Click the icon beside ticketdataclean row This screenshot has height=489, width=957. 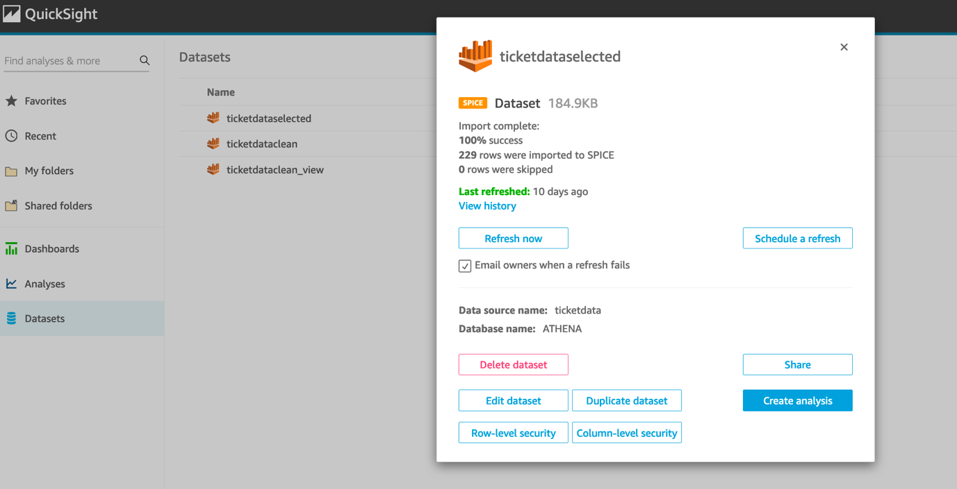[x=213, y=144]
